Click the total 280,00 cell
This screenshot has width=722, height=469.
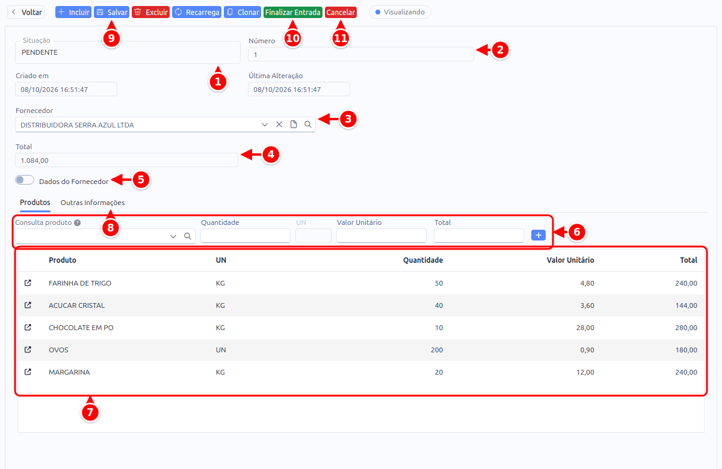(x=687, y=327)
